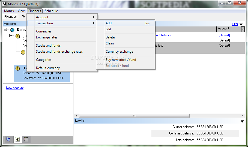Open Exchange rates menu entry

[x=62, y=37]
